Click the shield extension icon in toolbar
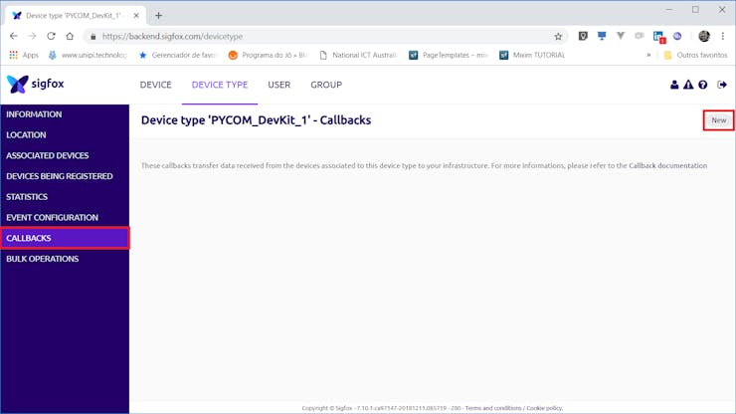Viewport: 736px width, 414px height. (x=583, y=36)
